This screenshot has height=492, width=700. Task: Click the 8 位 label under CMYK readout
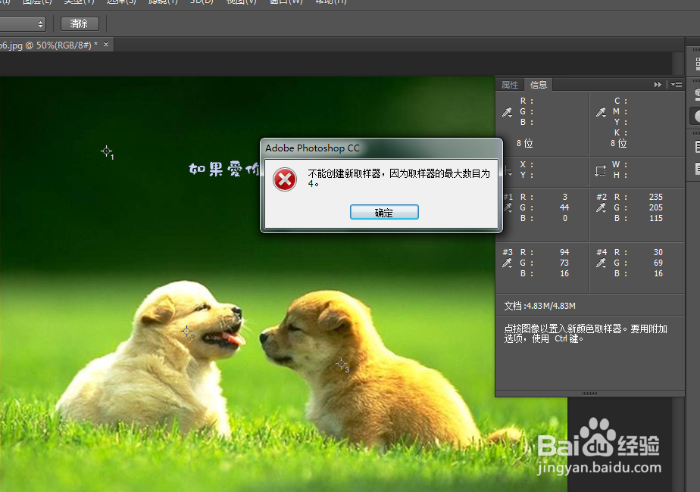pyautogui.click(x=619, y=143)
